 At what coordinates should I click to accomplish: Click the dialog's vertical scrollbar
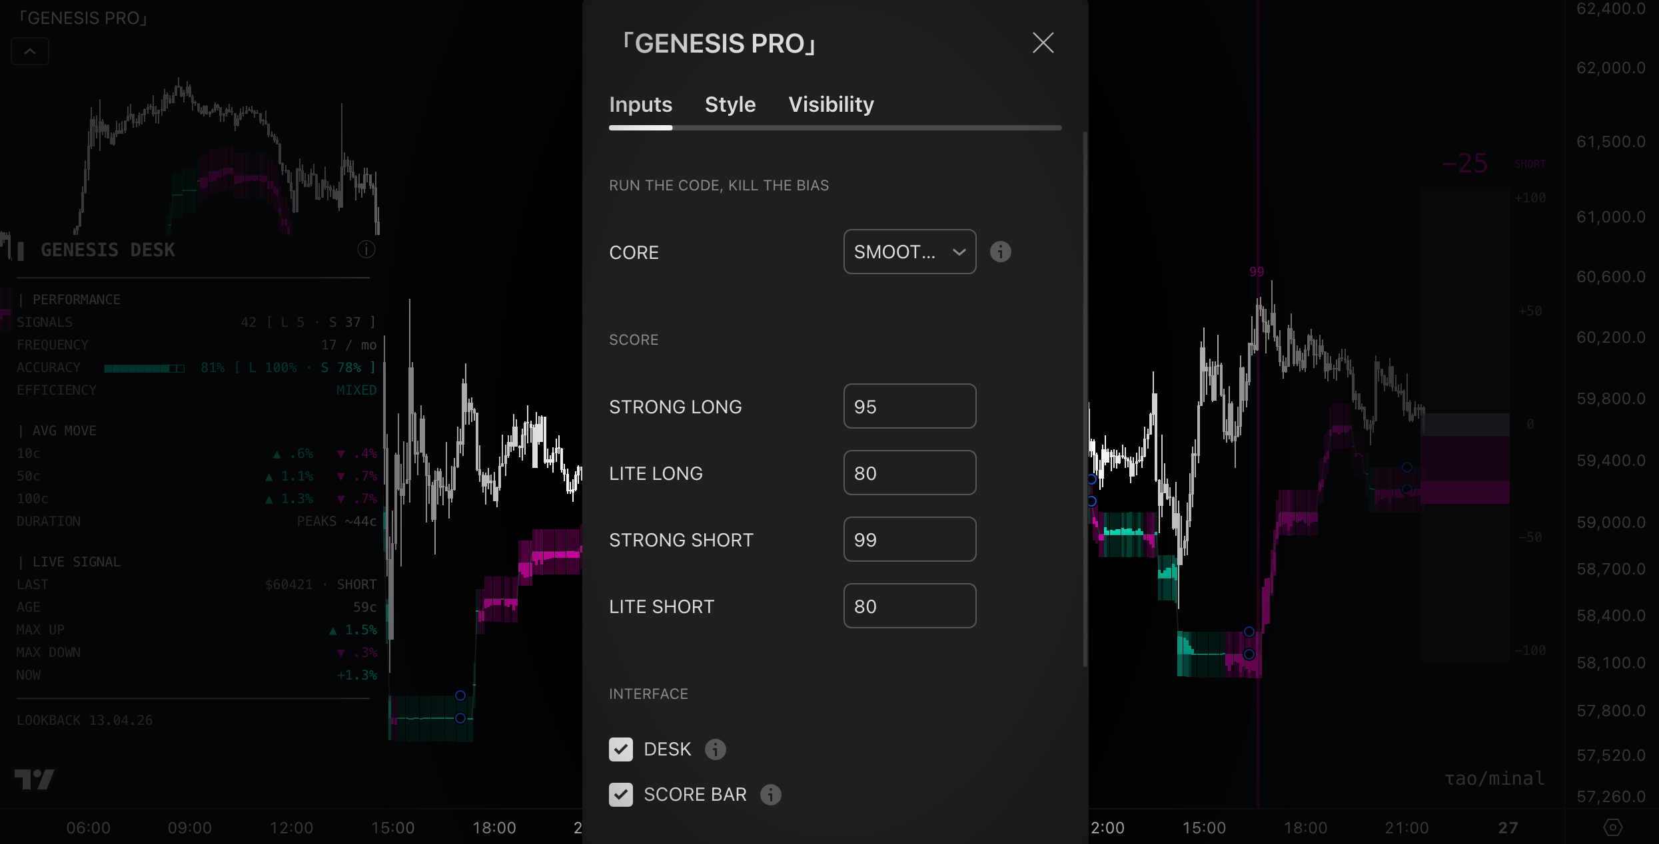(1085, 399)
